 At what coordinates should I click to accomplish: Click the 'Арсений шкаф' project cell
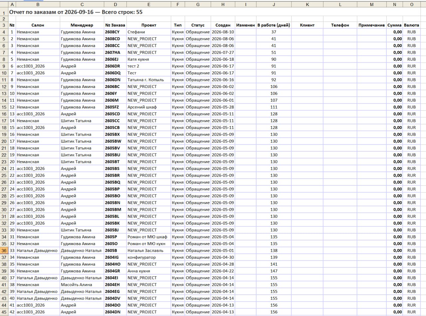149,107
